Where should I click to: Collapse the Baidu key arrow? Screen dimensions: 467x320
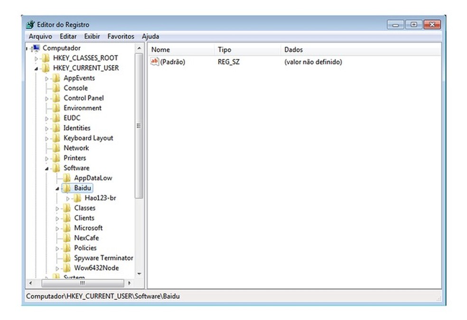point(57,188)
